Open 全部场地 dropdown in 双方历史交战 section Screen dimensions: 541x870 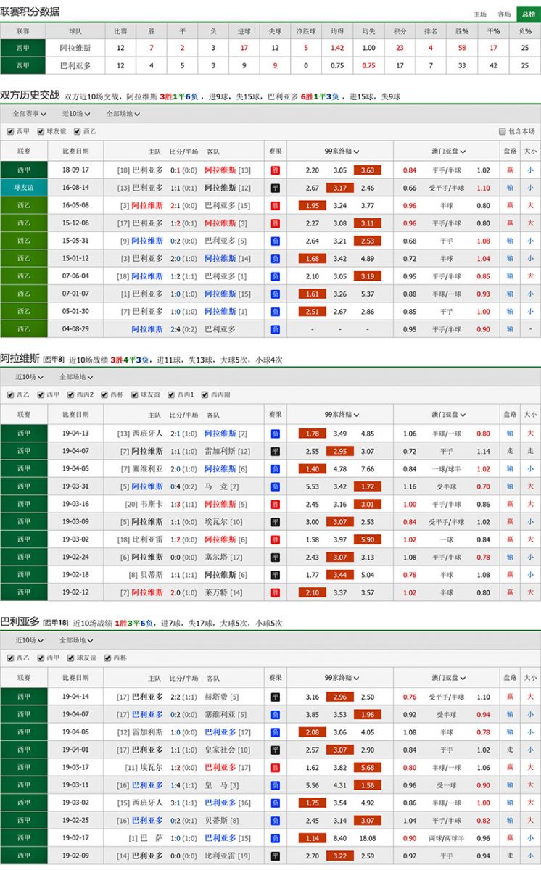click(123, 114)
